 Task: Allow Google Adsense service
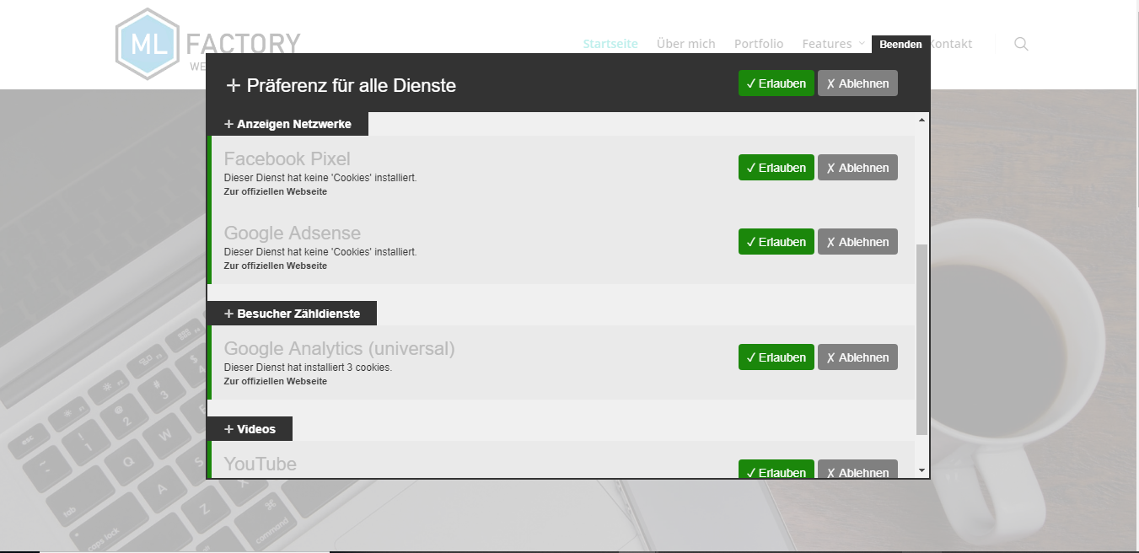776,242
